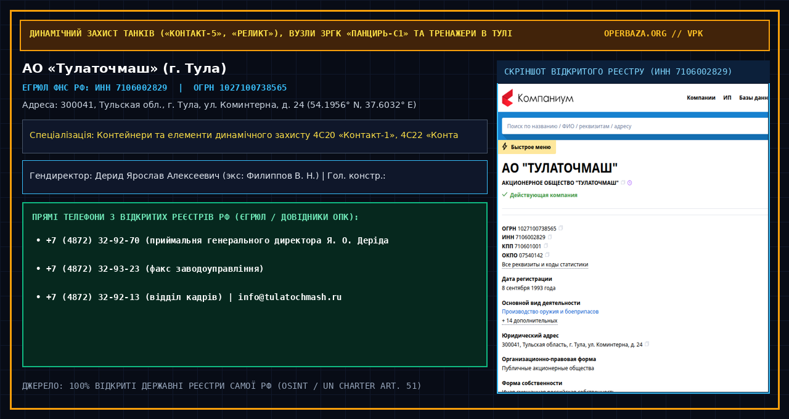The image size is (789, 419).
Task: Click the Юридический адрес label in the registry screenshot
Action: pyautogui.click(x=530, y=335)
